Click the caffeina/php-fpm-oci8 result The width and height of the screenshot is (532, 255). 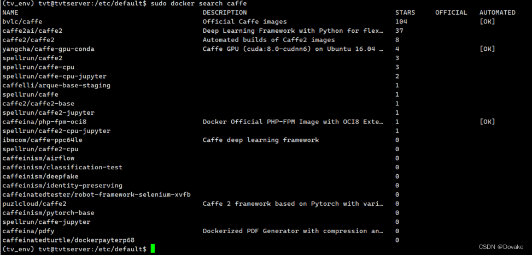coord(44,122)
